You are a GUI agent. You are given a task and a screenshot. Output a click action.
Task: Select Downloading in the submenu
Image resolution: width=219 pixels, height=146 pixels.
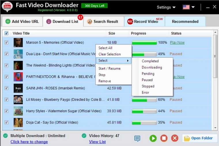point(152,67)
